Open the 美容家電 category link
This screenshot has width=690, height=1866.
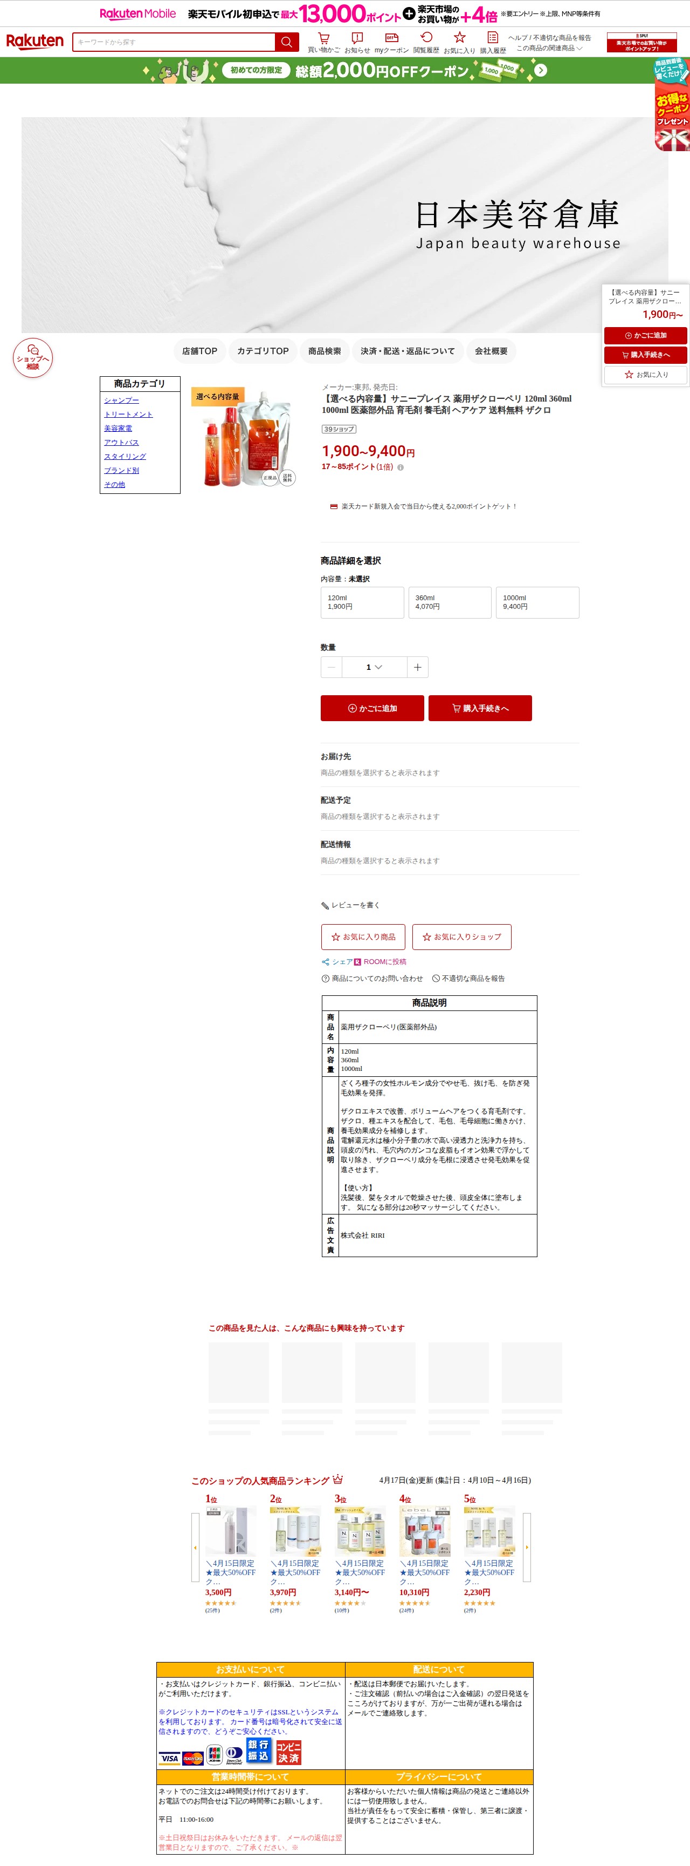point(118,428)
